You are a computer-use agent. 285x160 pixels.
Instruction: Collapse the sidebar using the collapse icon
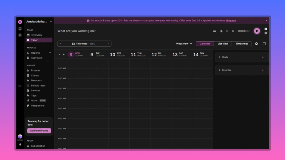(x=20, y=86)
